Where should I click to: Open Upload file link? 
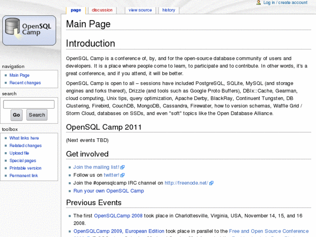(x=20, y=153)
